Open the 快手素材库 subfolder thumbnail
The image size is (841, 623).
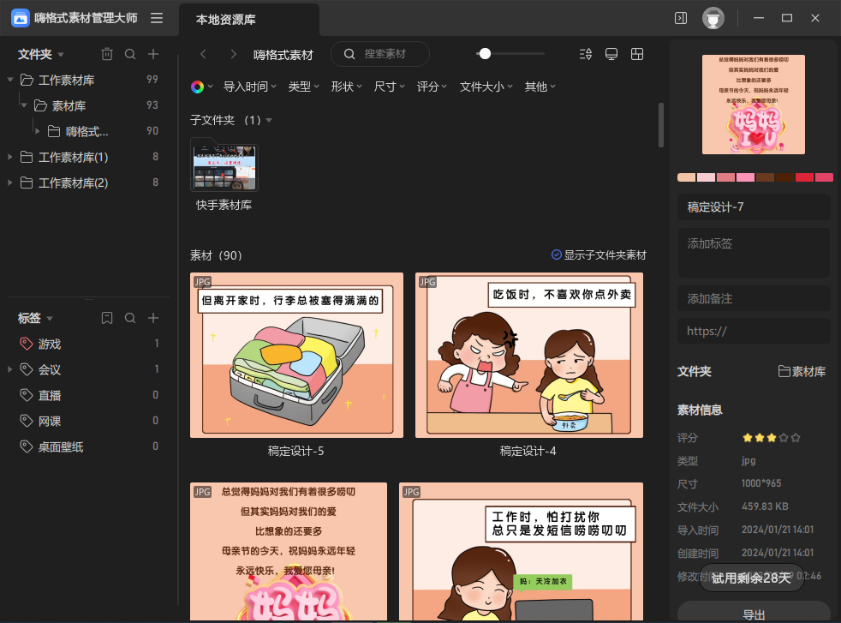click(x=224, y=165)
